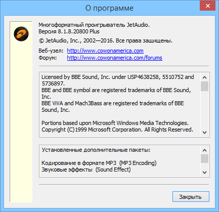Click the 'О программе' title bar
Viewport: 219px width, 212px height.
(x=109, y=8)
